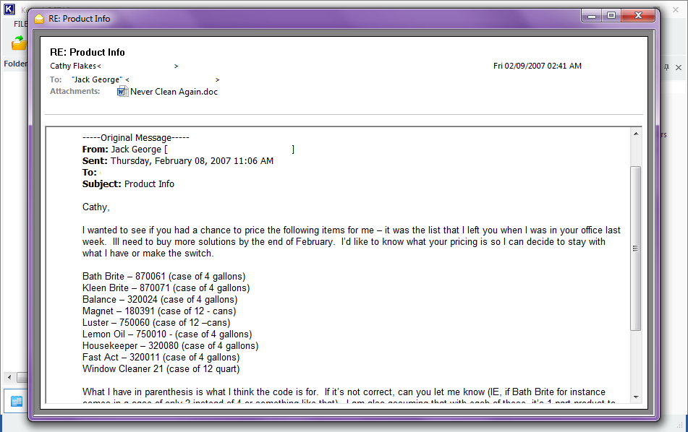Click the sentence "What I have in parenthesis"
688x432 pixels.
point(199,392)
